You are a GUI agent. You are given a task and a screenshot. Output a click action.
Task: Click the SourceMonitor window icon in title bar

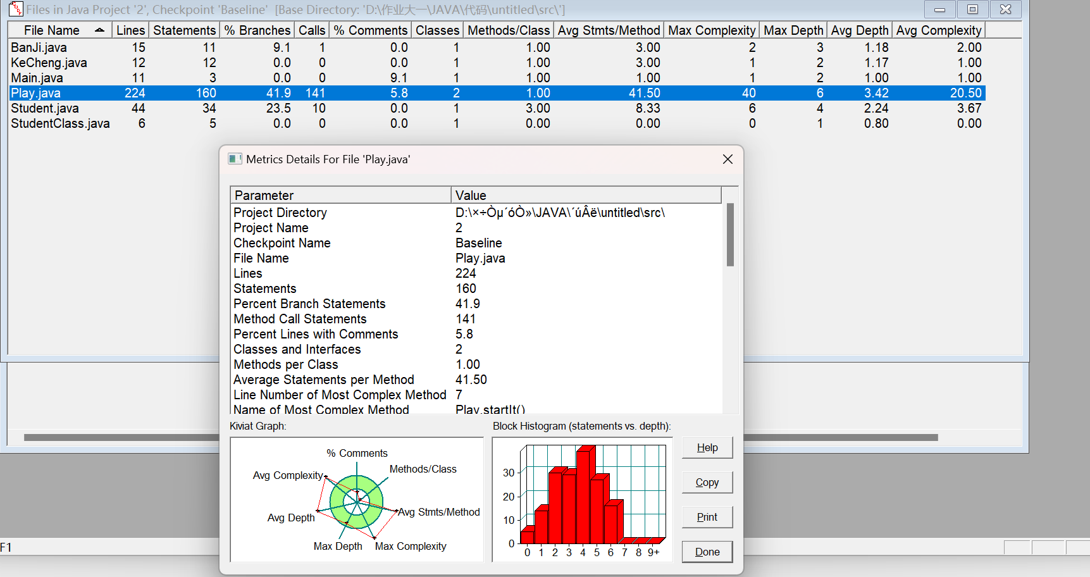click(x=15, y=9)
